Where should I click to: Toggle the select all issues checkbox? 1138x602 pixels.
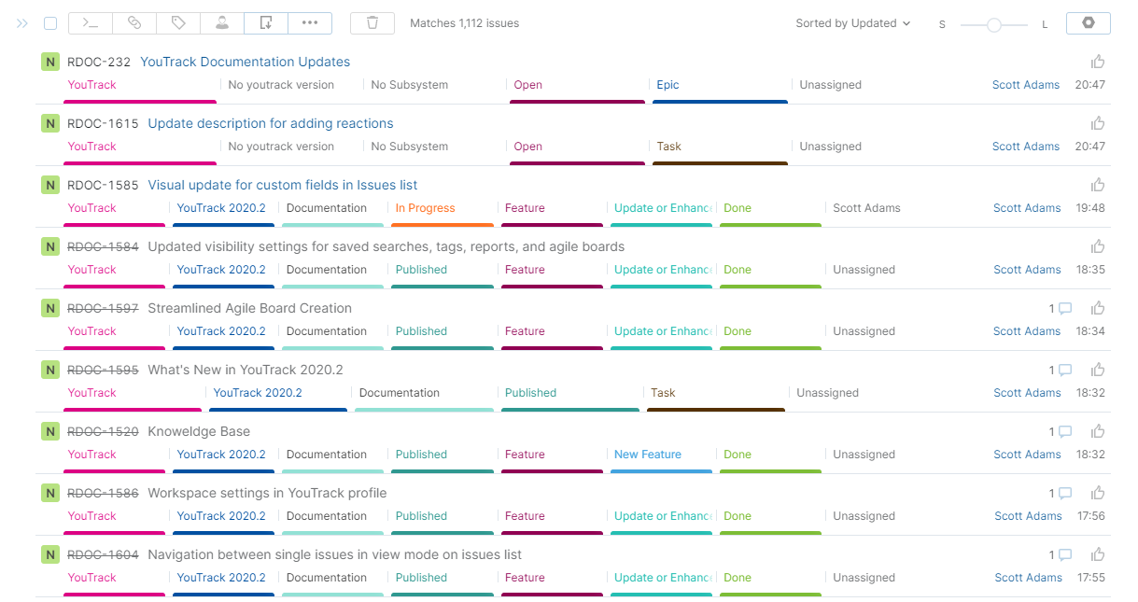point(50,23)
